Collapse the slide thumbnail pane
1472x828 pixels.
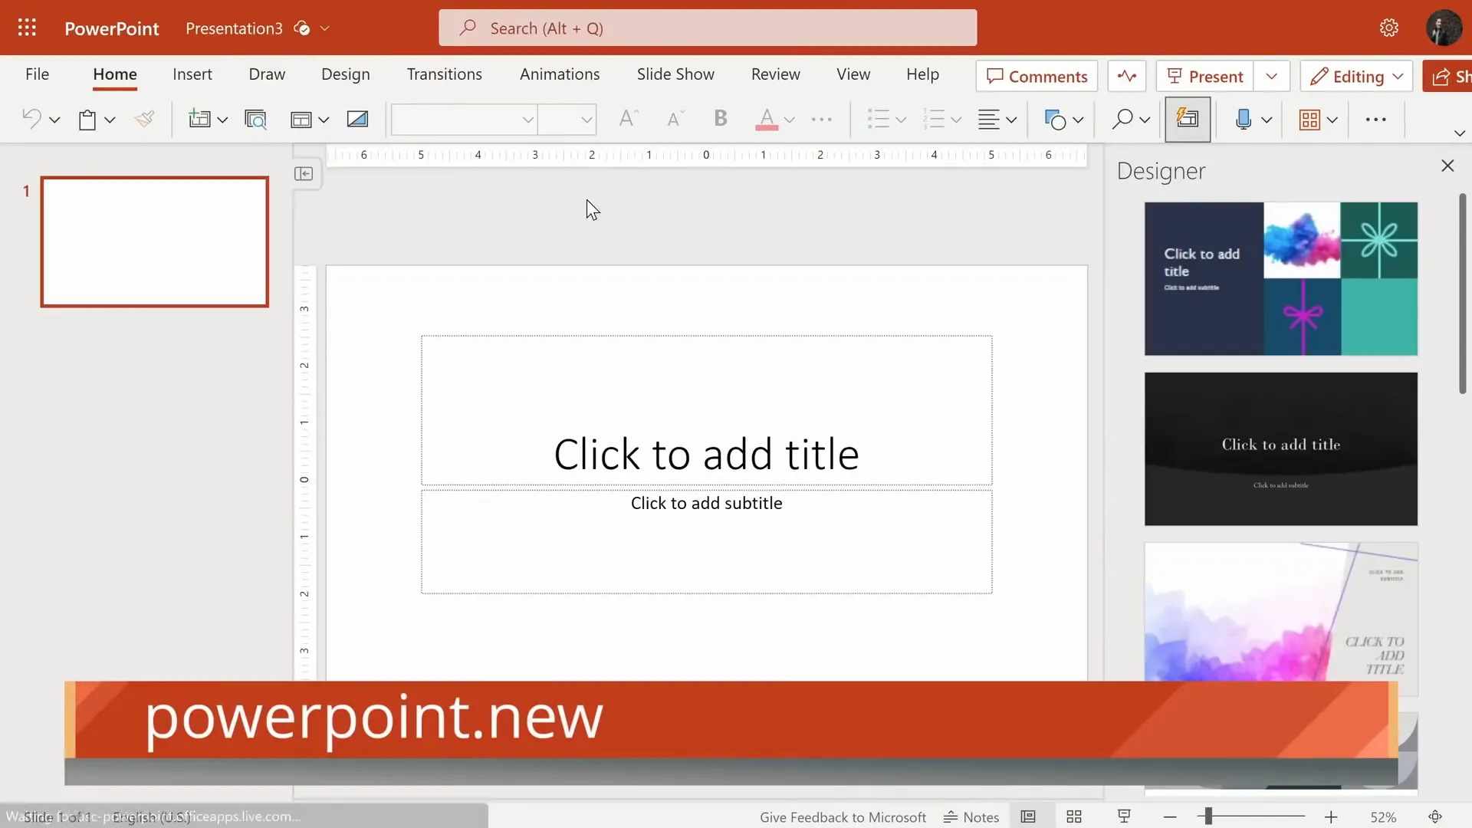[x=304, y=174]
